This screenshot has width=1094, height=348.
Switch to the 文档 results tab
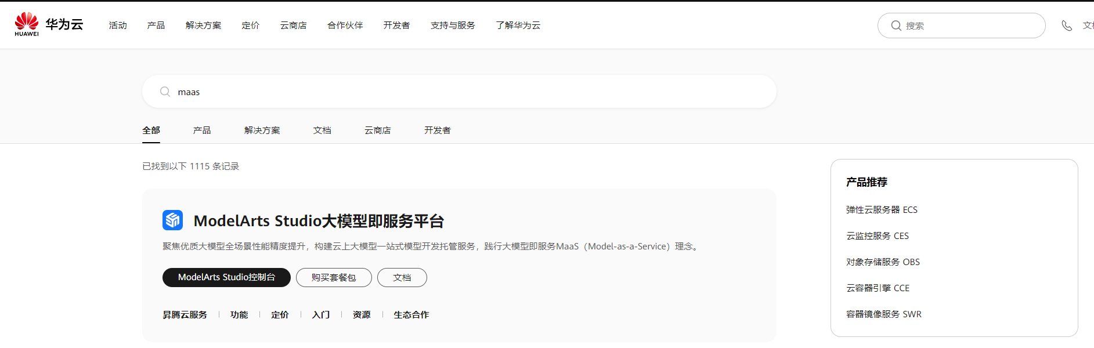point(322,130)
